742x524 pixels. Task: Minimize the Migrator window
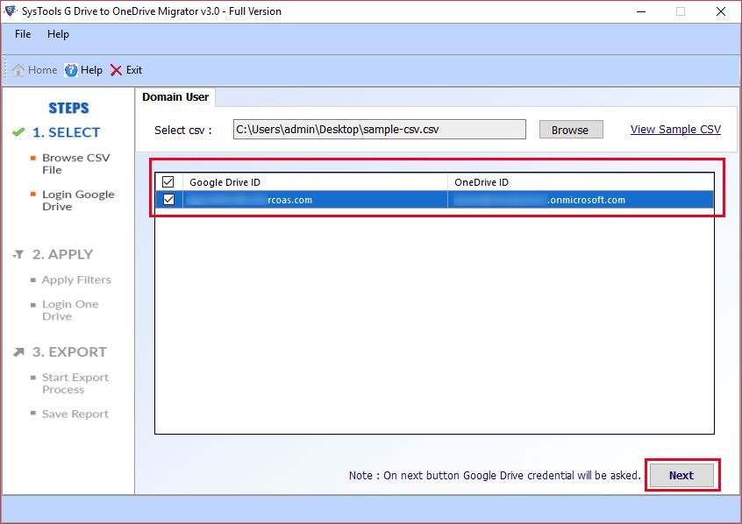641,11
